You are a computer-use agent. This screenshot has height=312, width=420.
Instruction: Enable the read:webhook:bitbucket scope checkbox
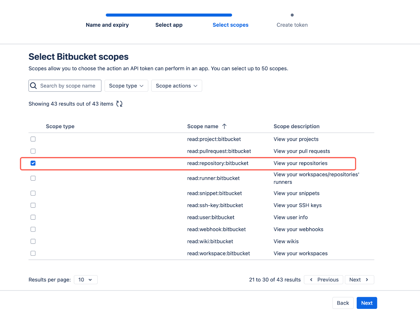click(x=33, y=229)
